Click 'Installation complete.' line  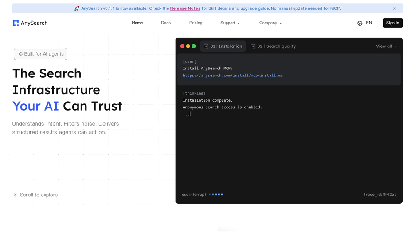coord(207,100)
